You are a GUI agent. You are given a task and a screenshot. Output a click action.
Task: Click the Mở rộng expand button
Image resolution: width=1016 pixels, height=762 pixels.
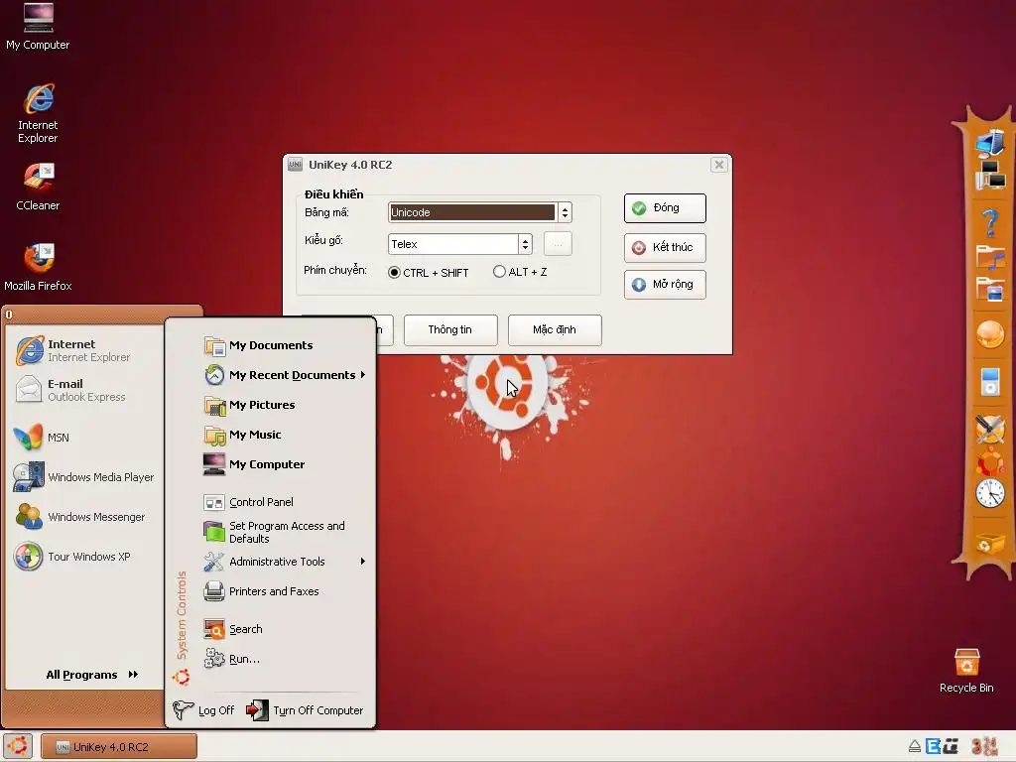point(665,285)
